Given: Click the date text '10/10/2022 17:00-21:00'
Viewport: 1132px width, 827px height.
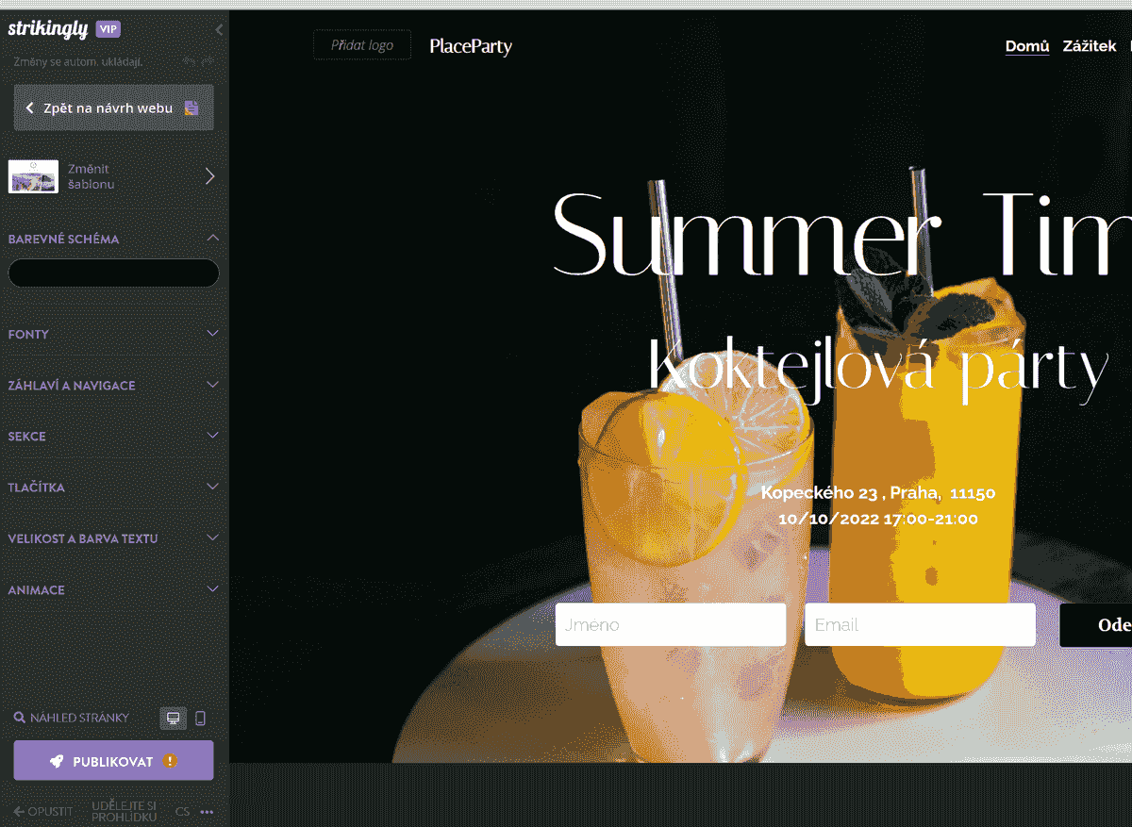Looking at the screenshot, I should 878,519.
